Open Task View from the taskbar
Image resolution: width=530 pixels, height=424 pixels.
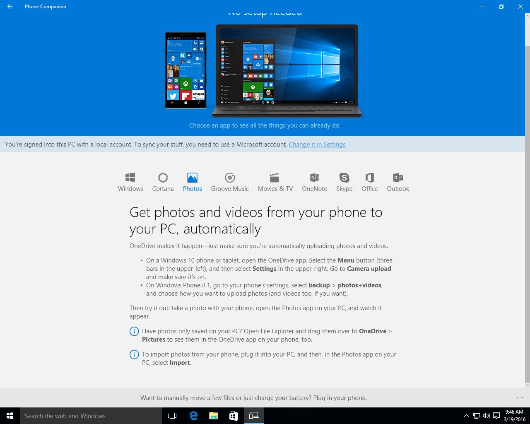(172, 416)
